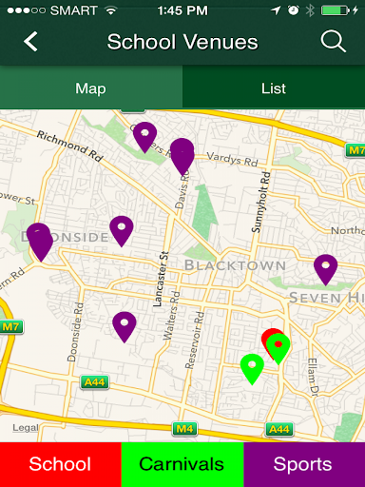
Task: Toggle the red School filter
Action: (61, 464)
